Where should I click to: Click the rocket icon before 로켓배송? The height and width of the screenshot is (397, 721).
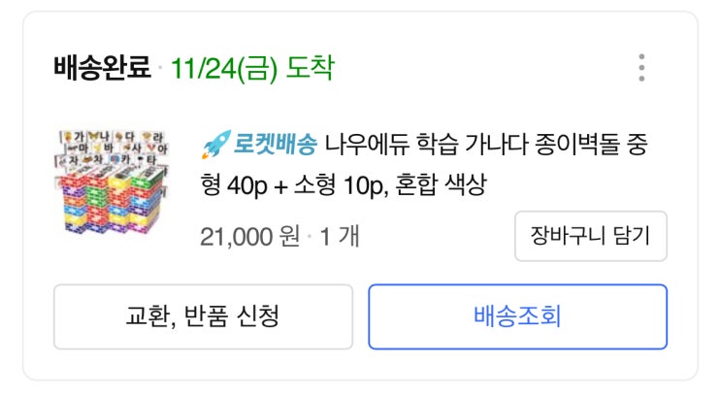click(x=213, y=147)
